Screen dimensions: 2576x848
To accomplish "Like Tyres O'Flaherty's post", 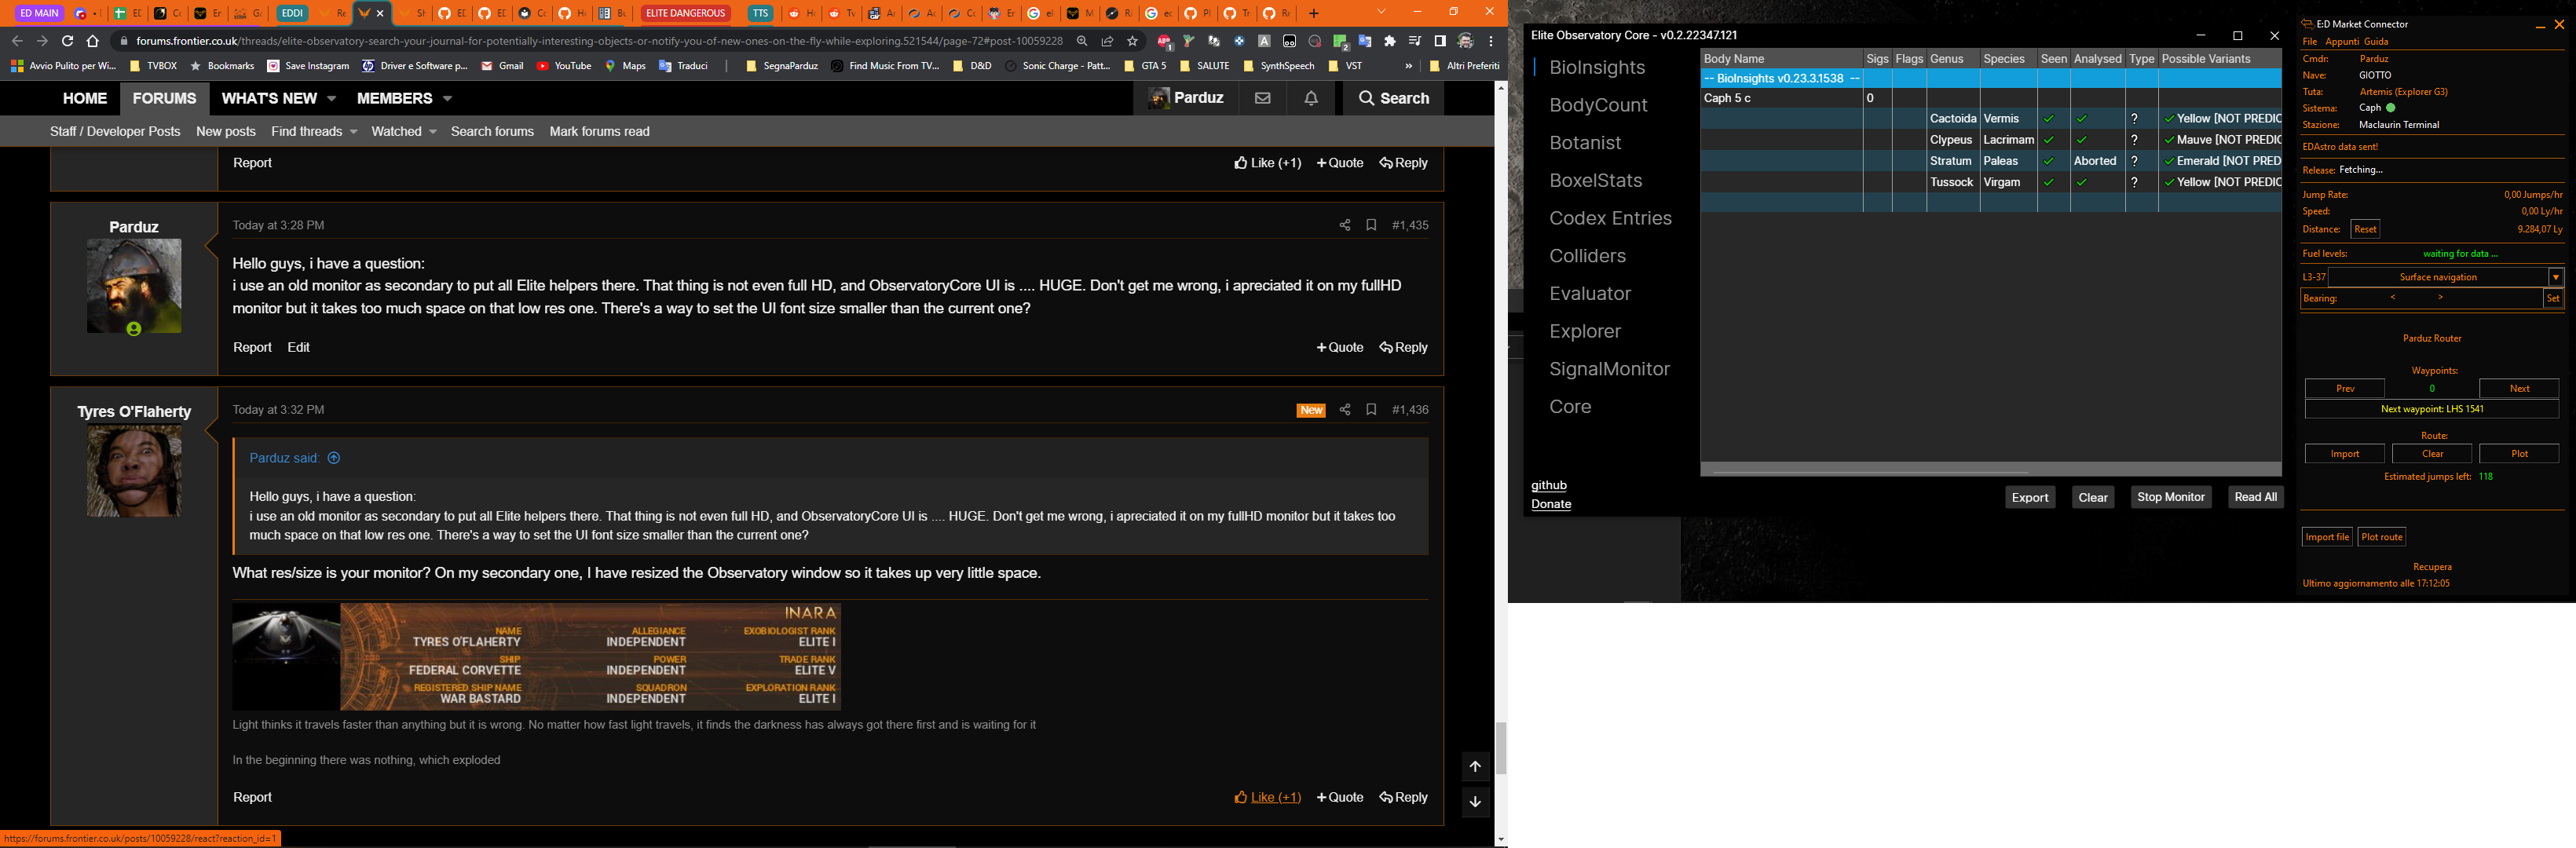I will [x=1267, y=797].
